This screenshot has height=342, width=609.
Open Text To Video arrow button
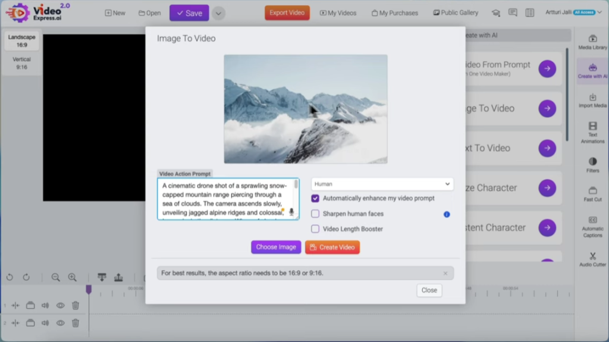pyautogui.click(x=547, y=148)
